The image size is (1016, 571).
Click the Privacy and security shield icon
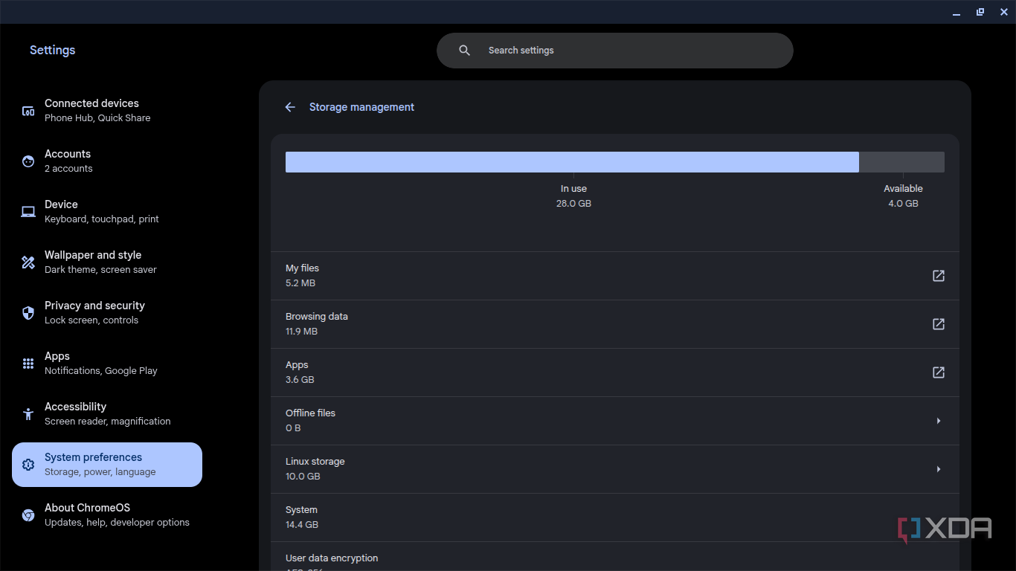click(x=28, y=313)
